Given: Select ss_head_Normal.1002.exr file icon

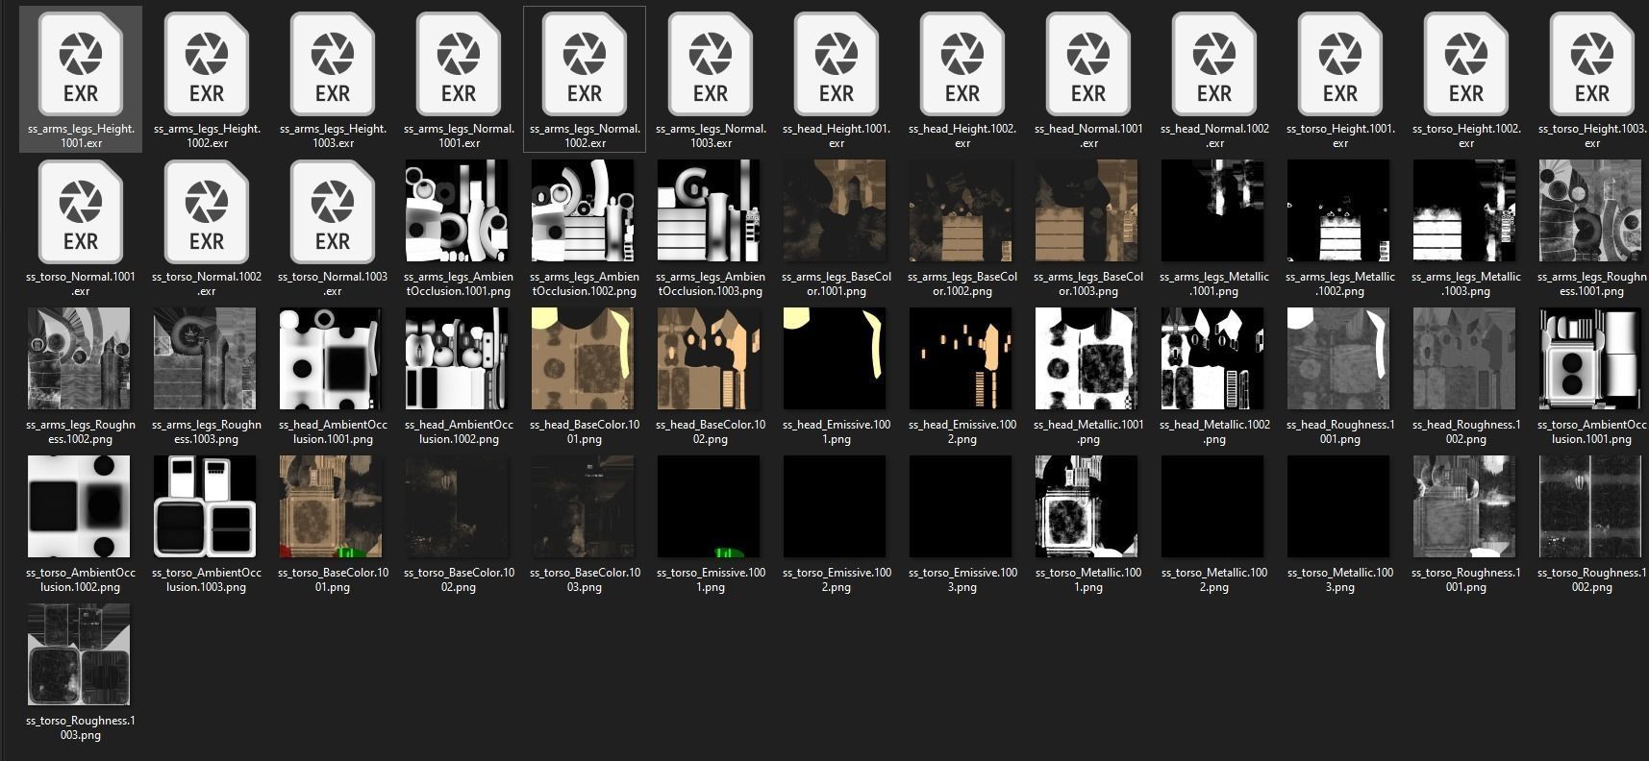Looking at the screenshot, I should point(1214,63).
